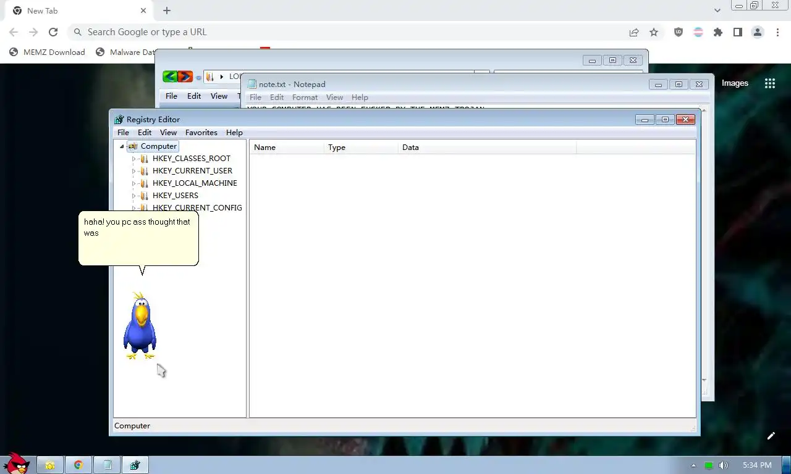The height and width of the screenshot is (474, 791).
Task: Open Notepad View menu
Action: click(x=334, y=98)
